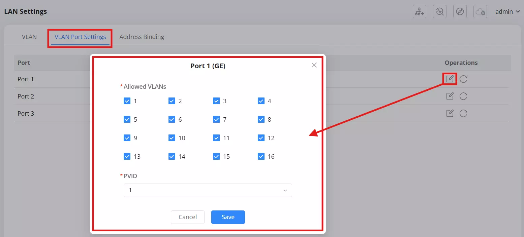Click the LAN Settings page title
This screenshot has width=524, height=237.
click(26, 11)
